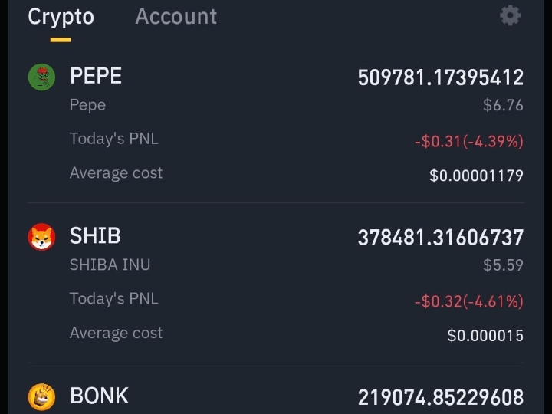The width and height of the screenshot is (552, 414).
Task: Tap the Pepe name label
Action: coord(87,105)
